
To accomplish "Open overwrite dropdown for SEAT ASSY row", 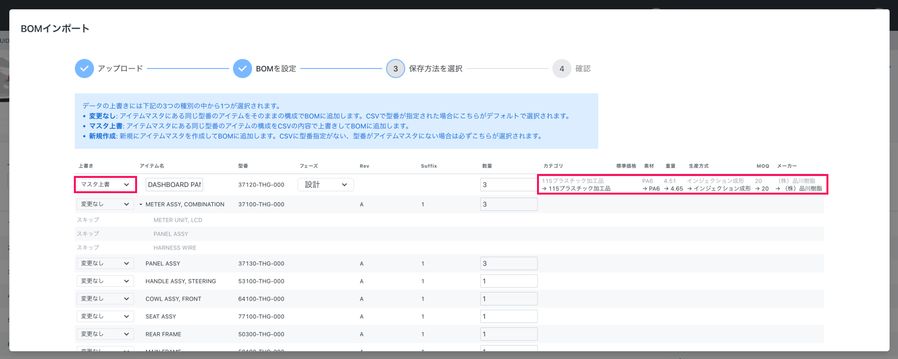I will point(105,316).
